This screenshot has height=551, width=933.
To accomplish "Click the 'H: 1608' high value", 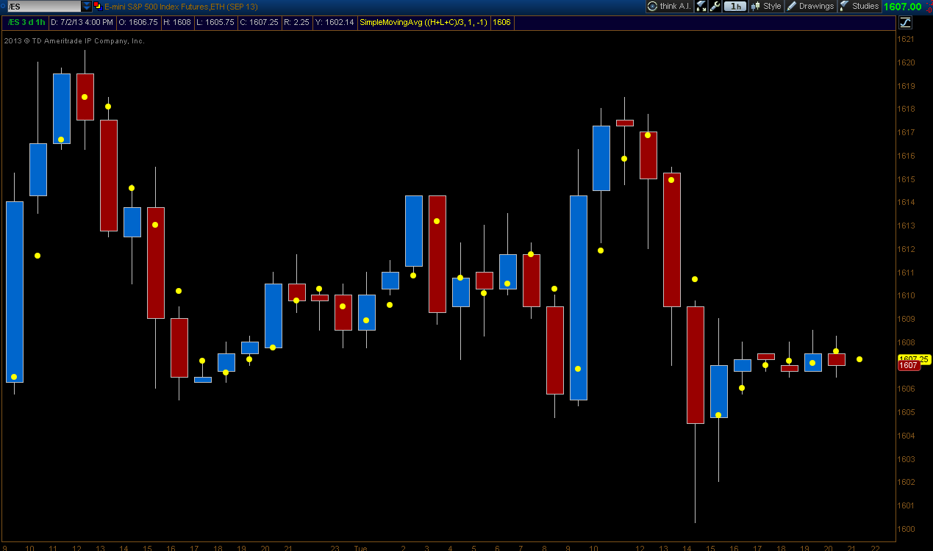I will point(177,22).
